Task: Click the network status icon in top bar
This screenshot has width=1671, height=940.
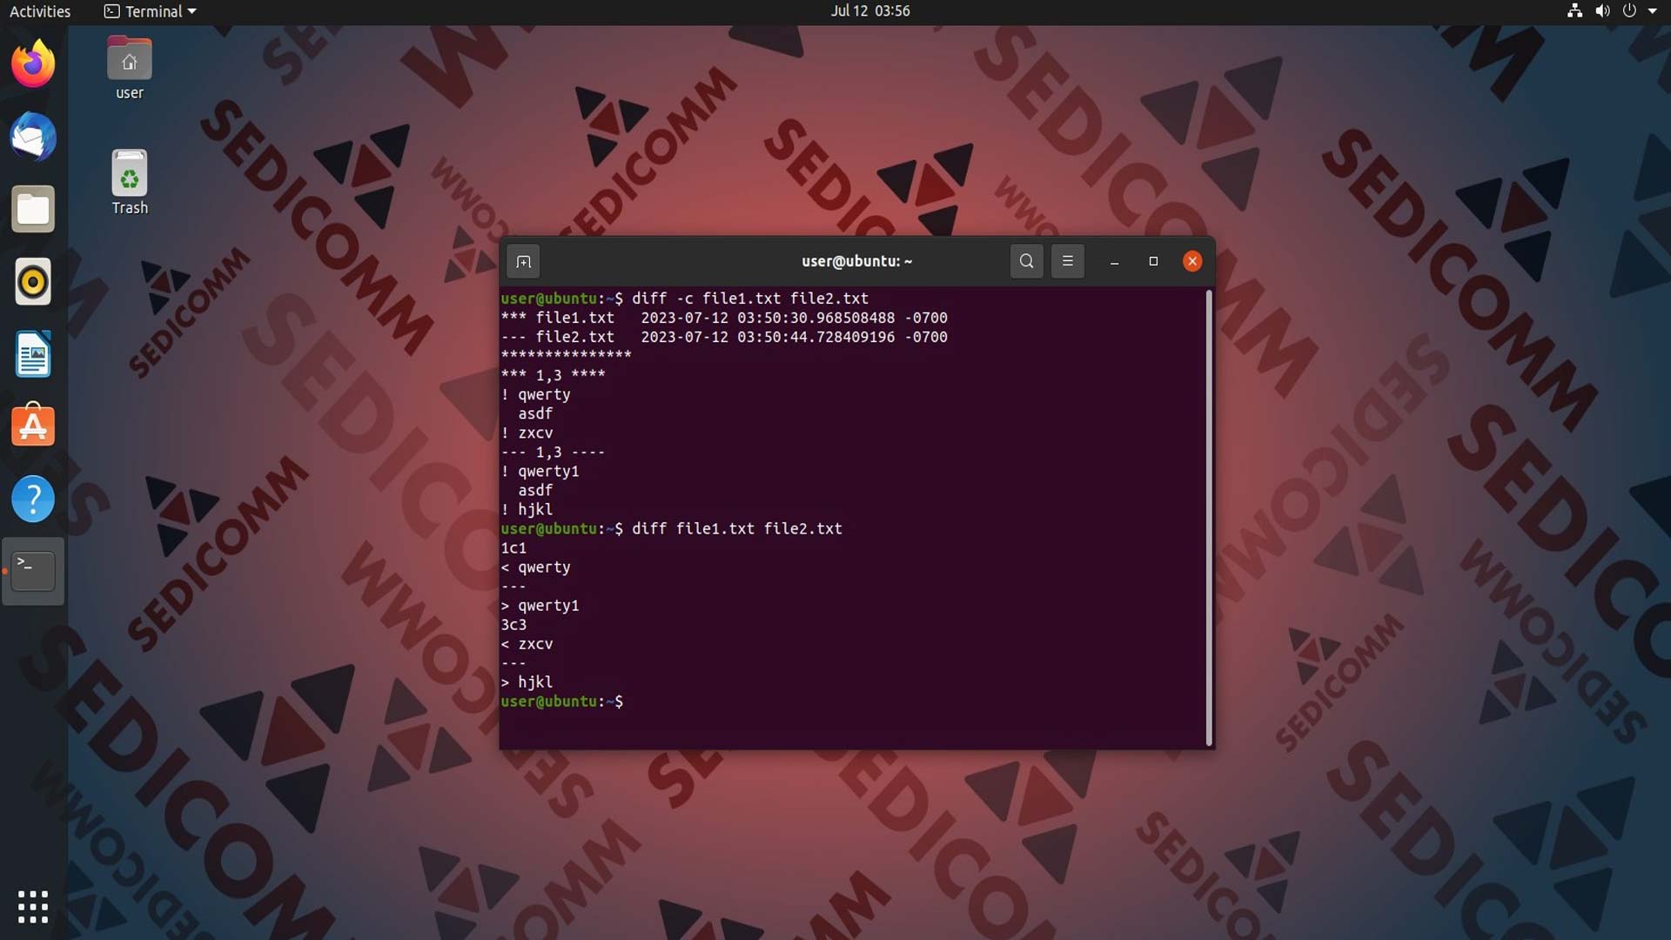Action: pyautogui.click(x=1574, y=11)
